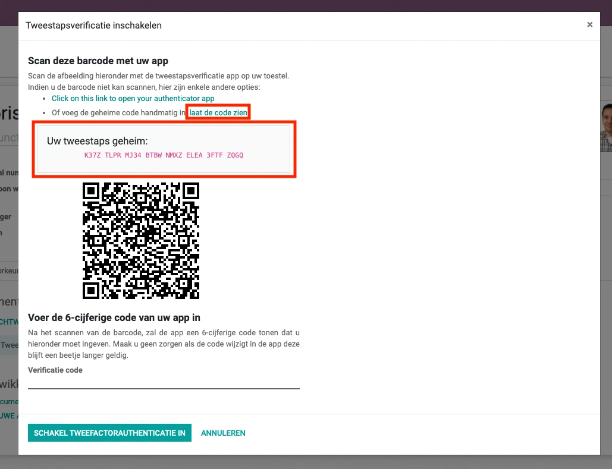This screenshot has width=612, height=469.
Task: Open the authenticator app link
Action: pos(133,98)
